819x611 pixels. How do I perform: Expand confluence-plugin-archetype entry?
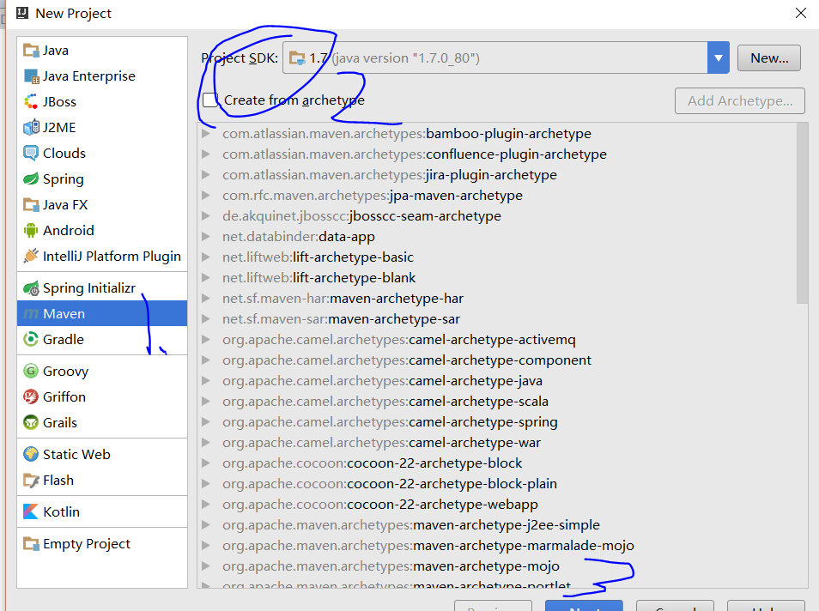click(x=206, y=154)
